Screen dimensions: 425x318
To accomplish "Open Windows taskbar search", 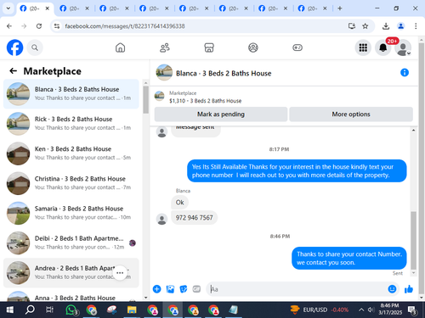I will tap(30, 310).
